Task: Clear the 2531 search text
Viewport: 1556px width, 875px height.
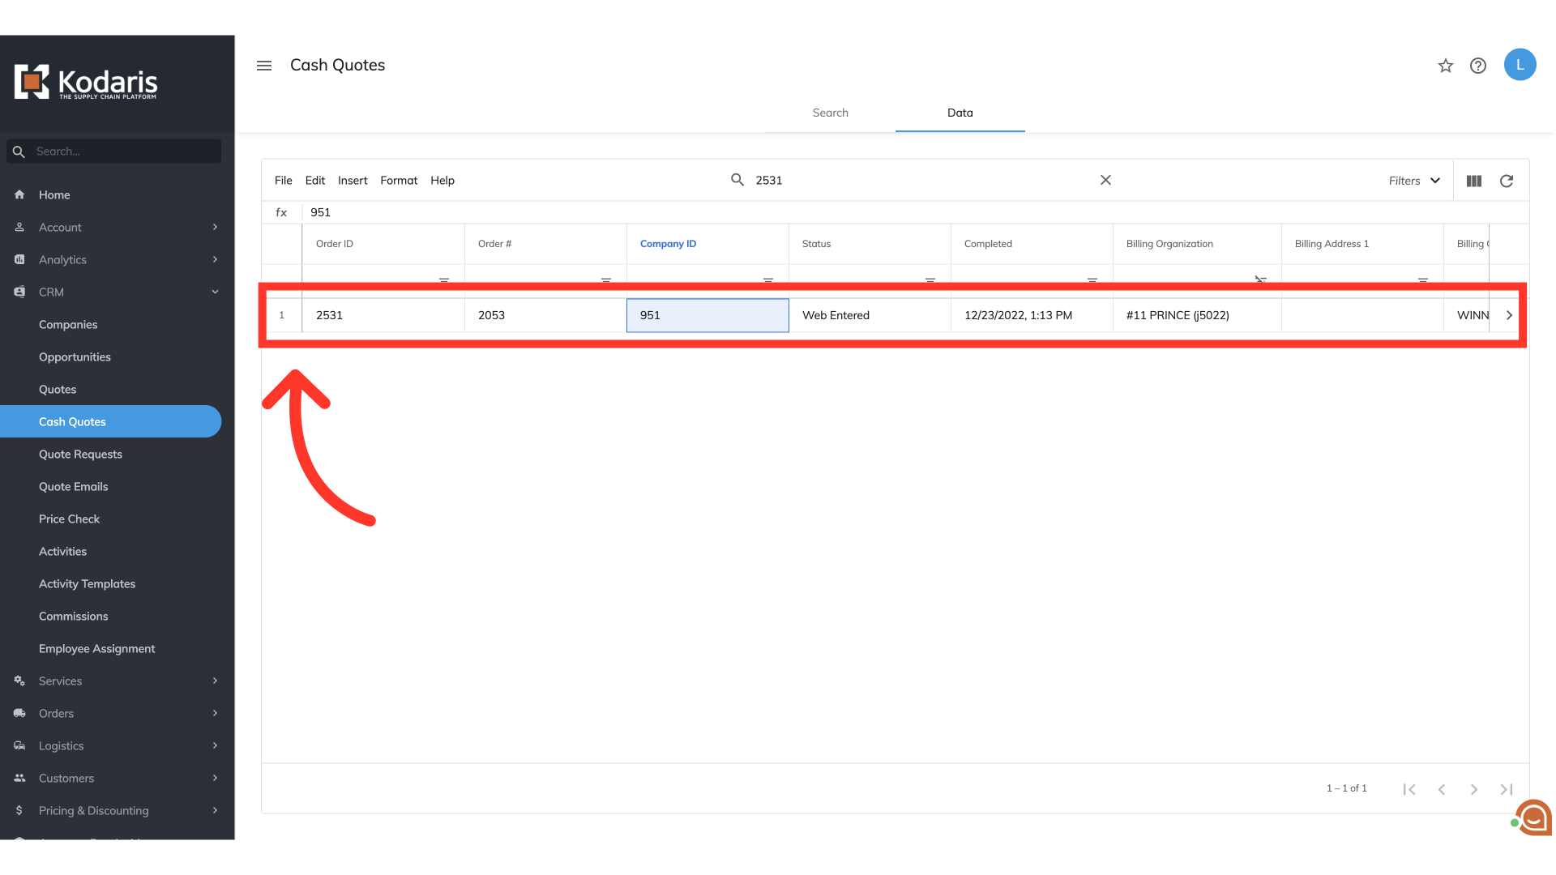Action: (x=1105, y=180)
